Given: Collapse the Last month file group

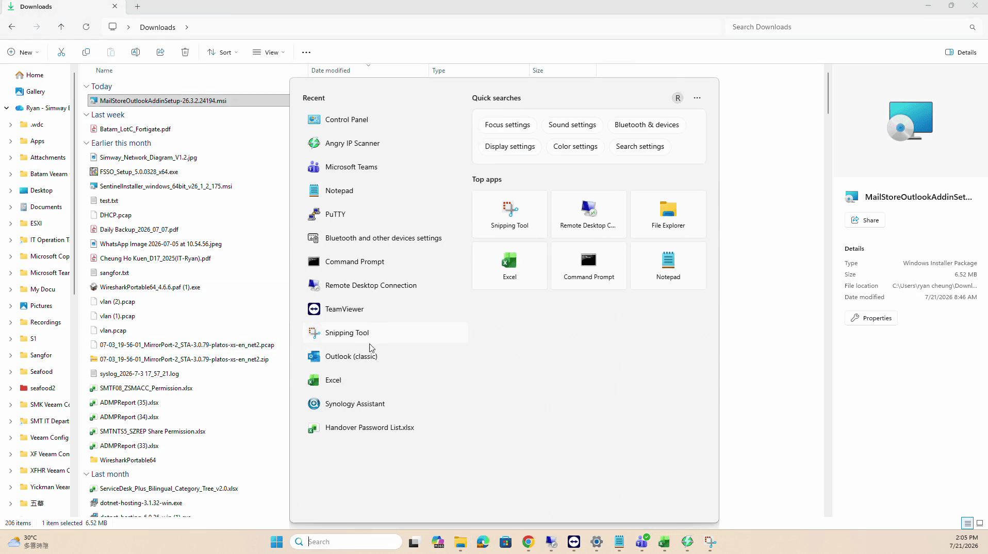Looking at the screenshot, I should click(x=86, y=474).
